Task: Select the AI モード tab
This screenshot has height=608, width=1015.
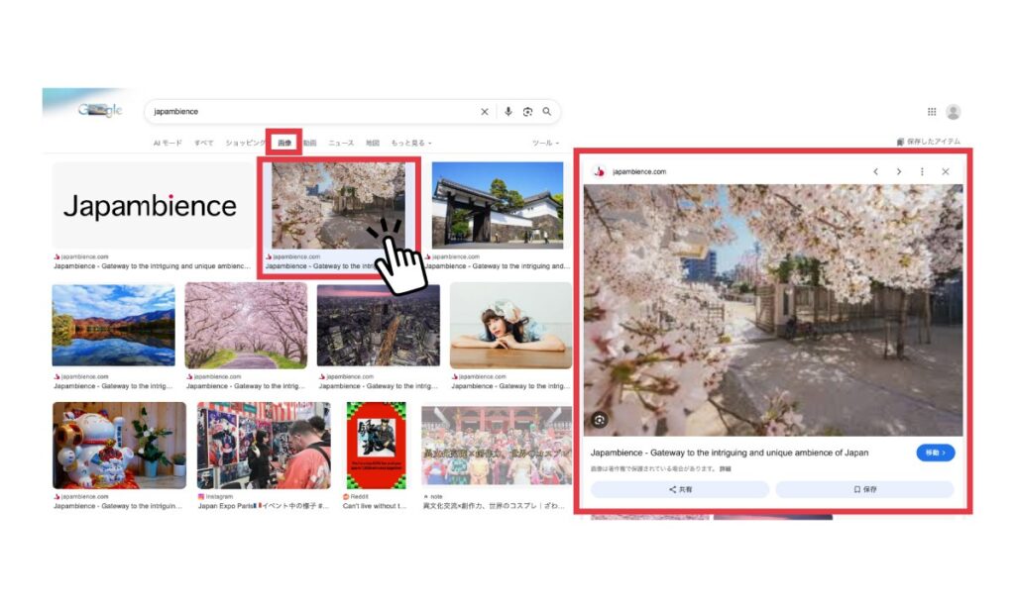Action: click(168, 143)
